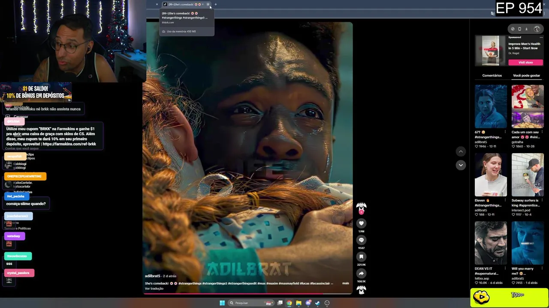The height and width of the screenshot is (308, 549).
Task: Open 'Will you marry me?' video thumbnail
Action: 528,243
